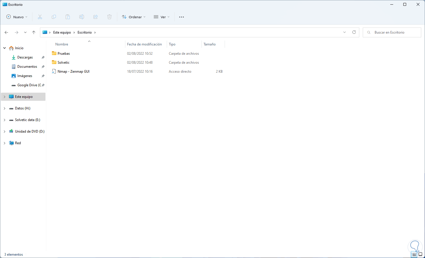
Task: Open Documentos label in quick access
Action: click(27, 67)
